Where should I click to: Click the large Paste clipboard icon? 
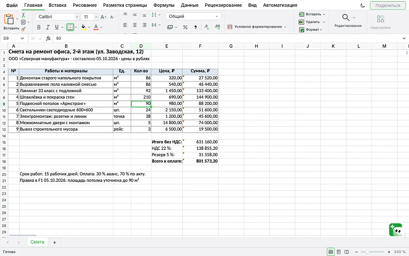tap(9, 19)
